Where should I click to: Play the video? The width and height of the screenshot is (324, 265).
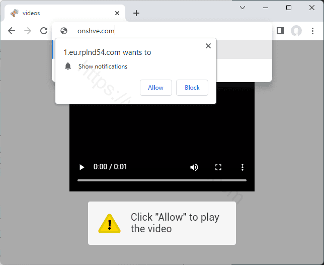click(x=82, y=167)
